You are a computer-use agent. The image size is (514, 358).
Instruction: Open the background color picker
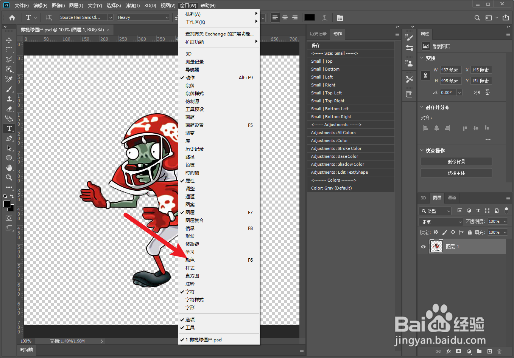[12, 208]
